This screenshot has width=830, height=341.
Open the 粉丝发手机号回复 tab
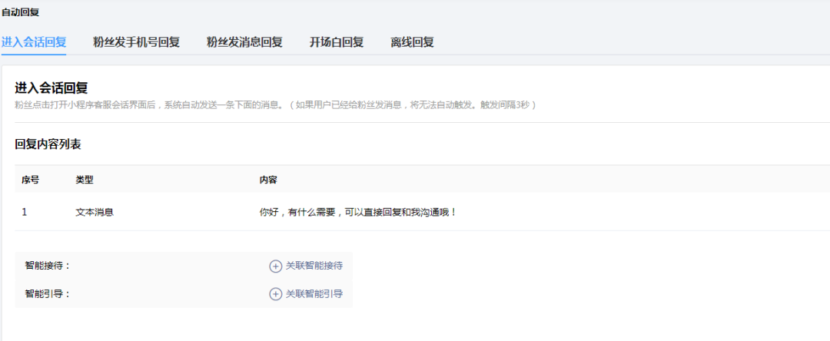[137, 42]
